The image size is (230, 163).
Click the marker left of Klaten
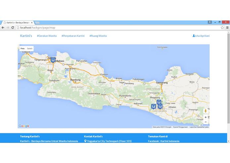coord(160,106)
